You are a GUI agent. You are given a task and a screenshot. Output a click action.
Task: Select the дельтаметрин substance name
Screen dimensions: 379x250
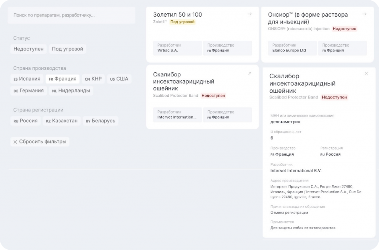[x=285, y=122]
